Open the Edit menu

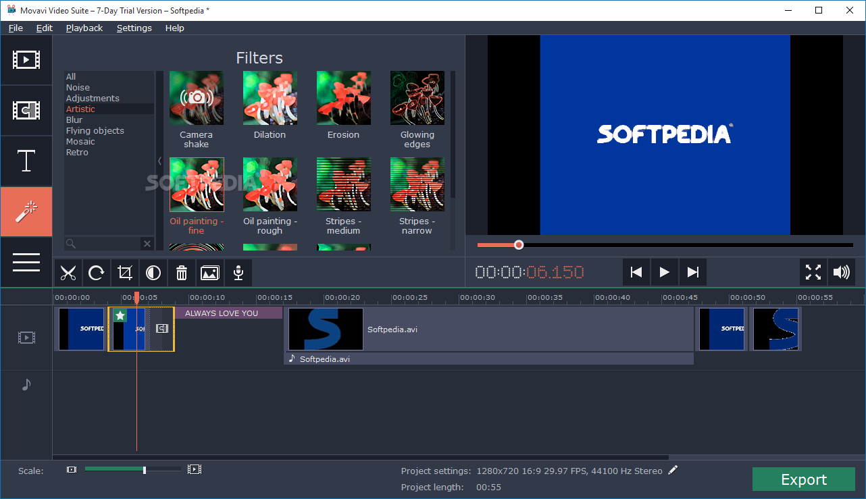45,28
